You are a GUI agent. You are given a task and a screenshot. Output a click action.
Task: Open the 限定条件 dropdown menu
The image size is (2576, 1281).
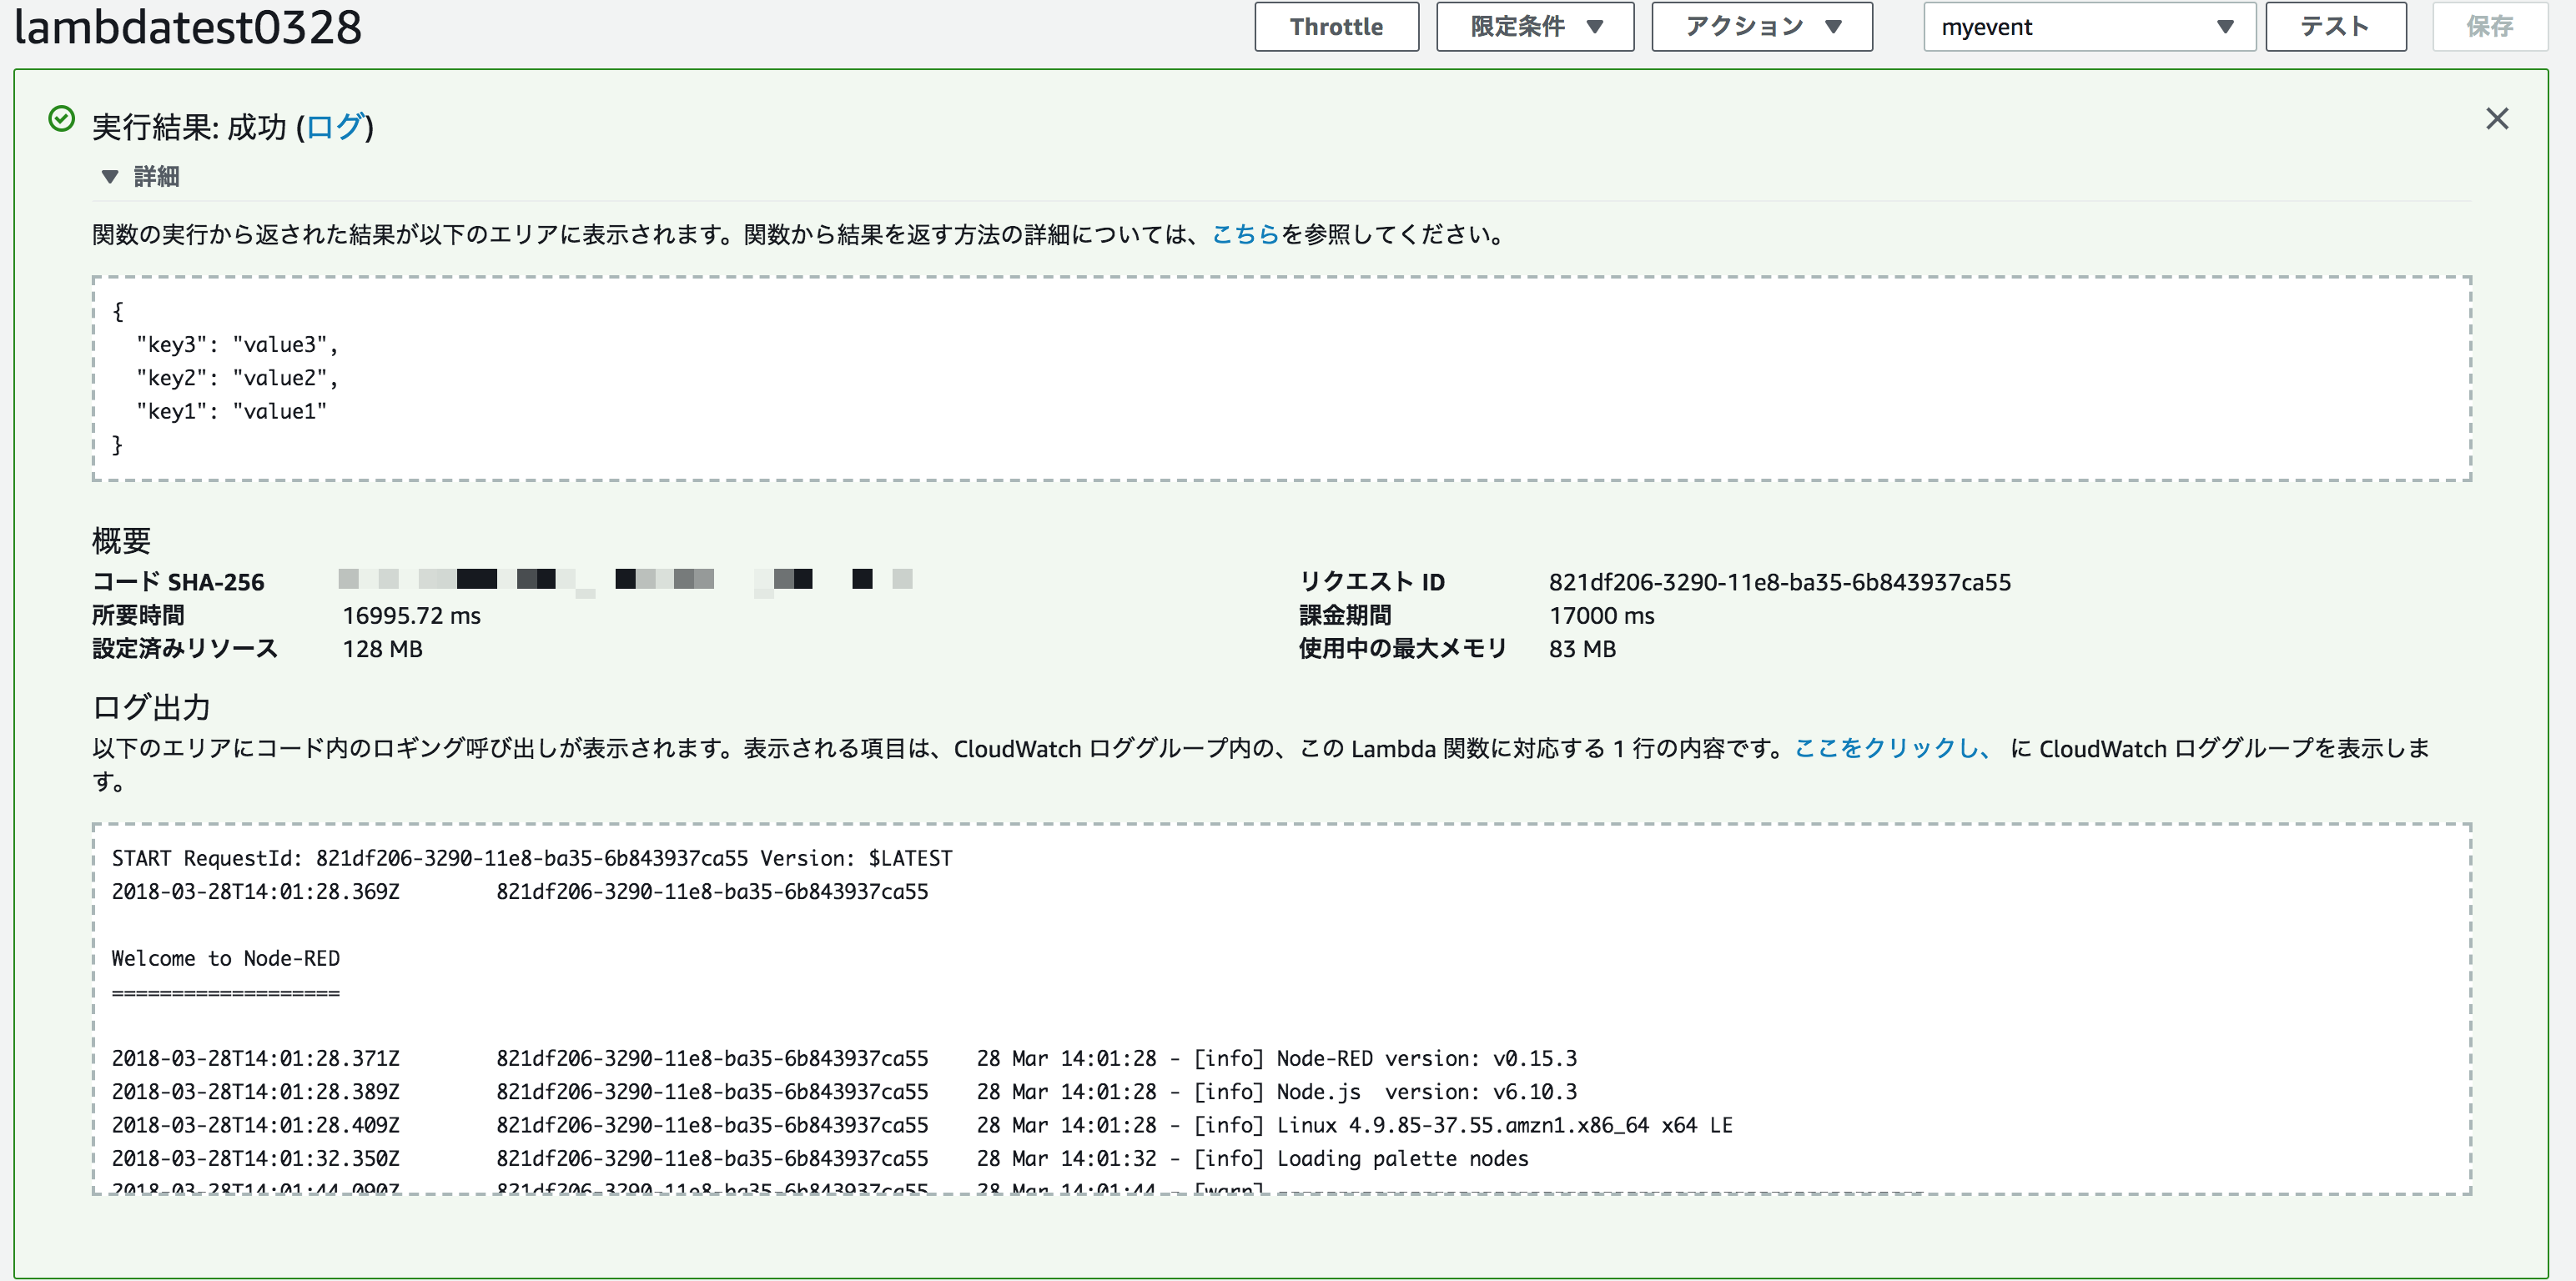tap(1534, 27)
